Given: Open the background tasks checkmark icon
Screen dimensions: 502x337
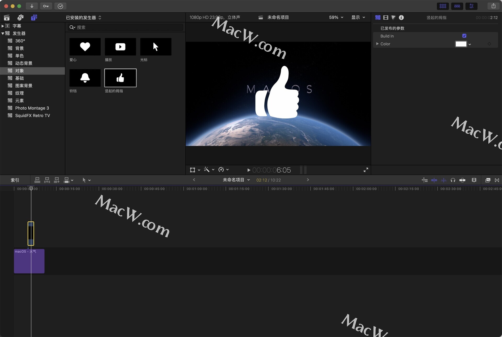Looking at the screenshot, I should click(x=60, y=6).
